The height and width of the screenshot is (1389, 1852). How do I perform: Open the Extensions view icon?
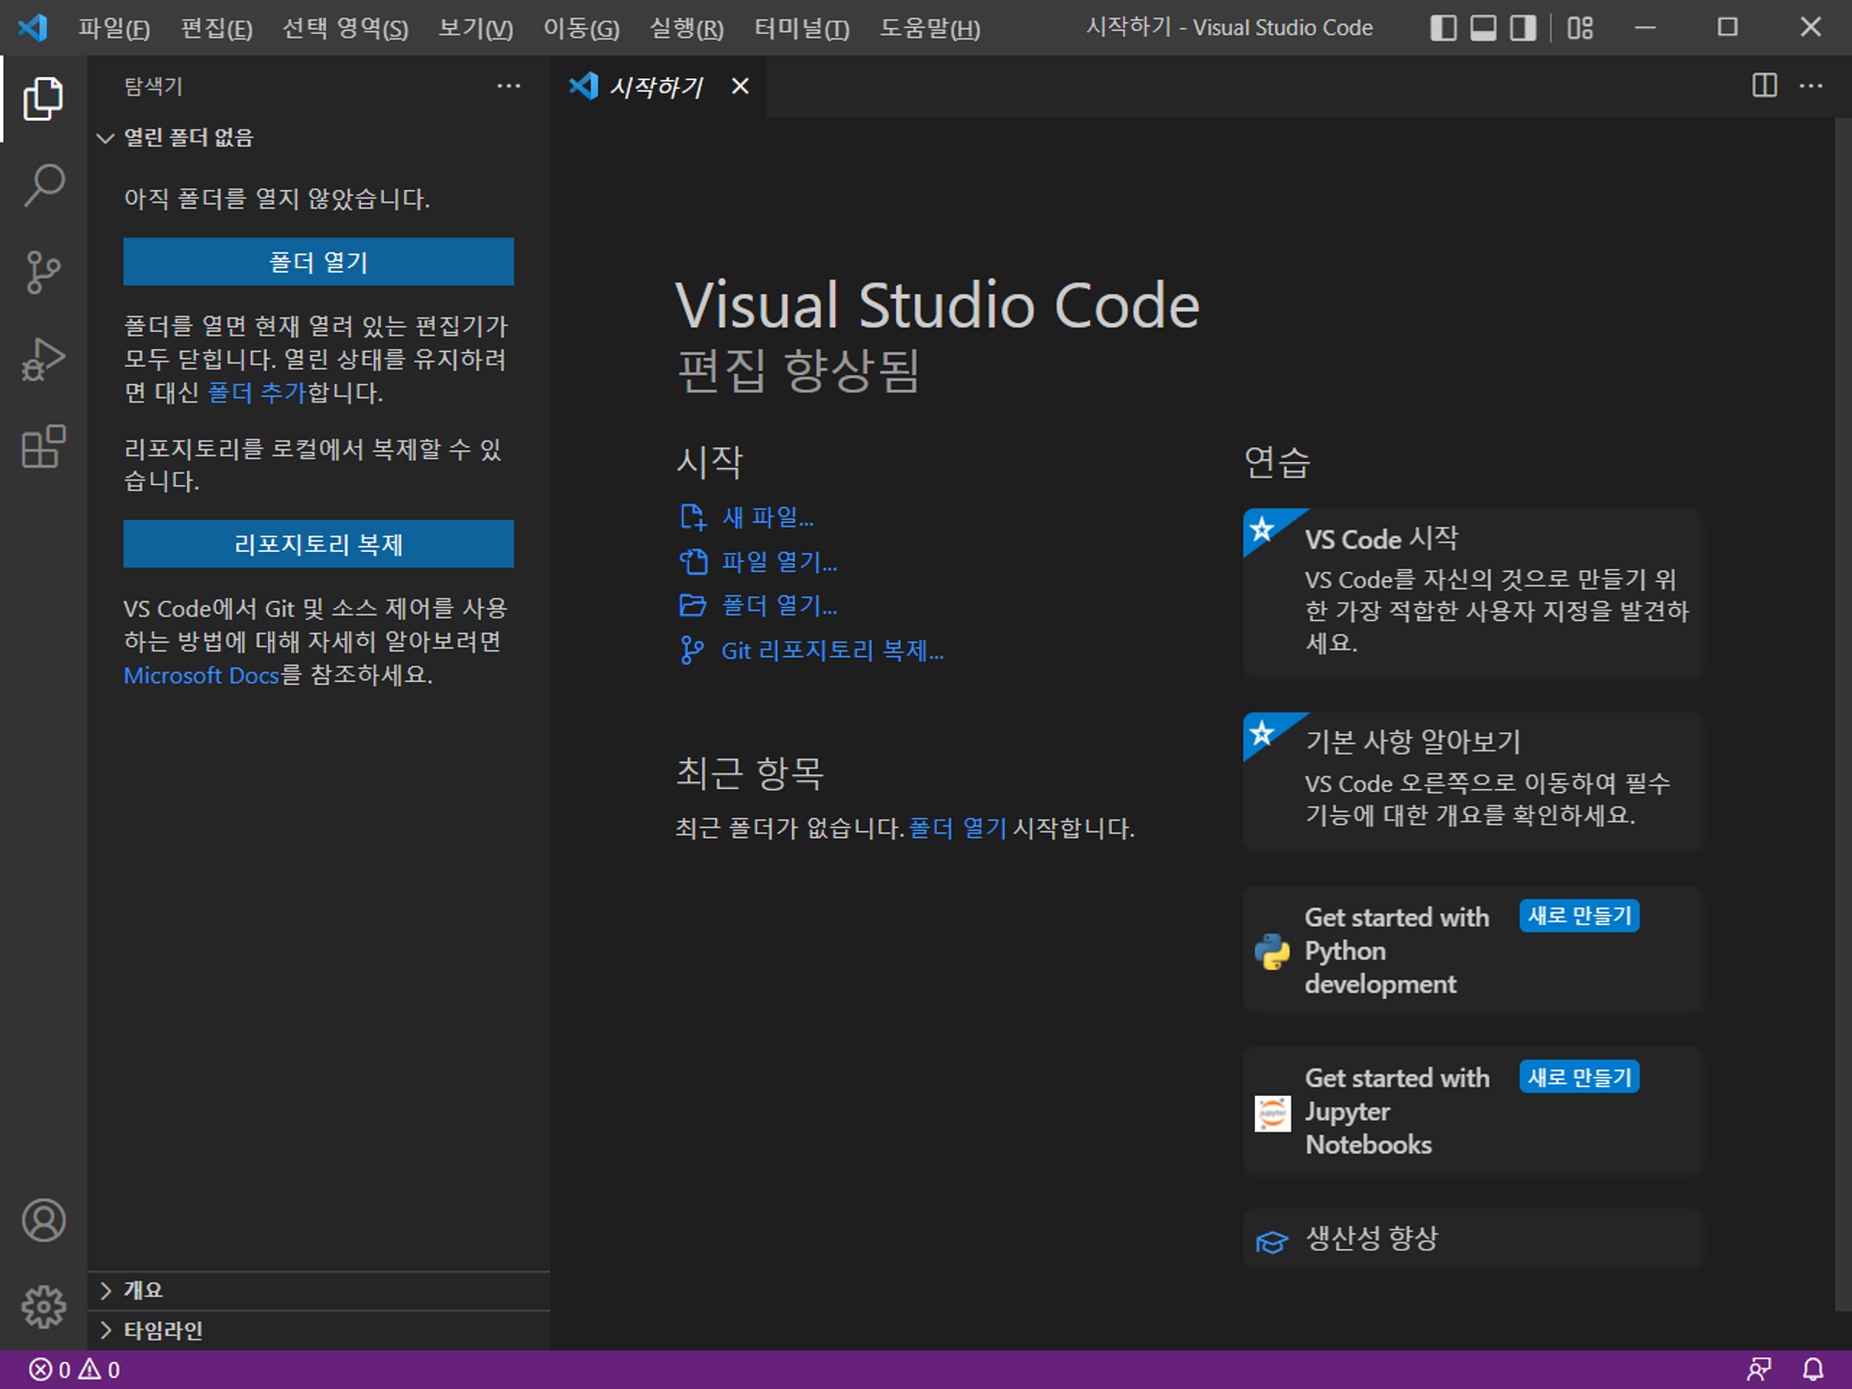pyautogui.click(x=43, y=447)
